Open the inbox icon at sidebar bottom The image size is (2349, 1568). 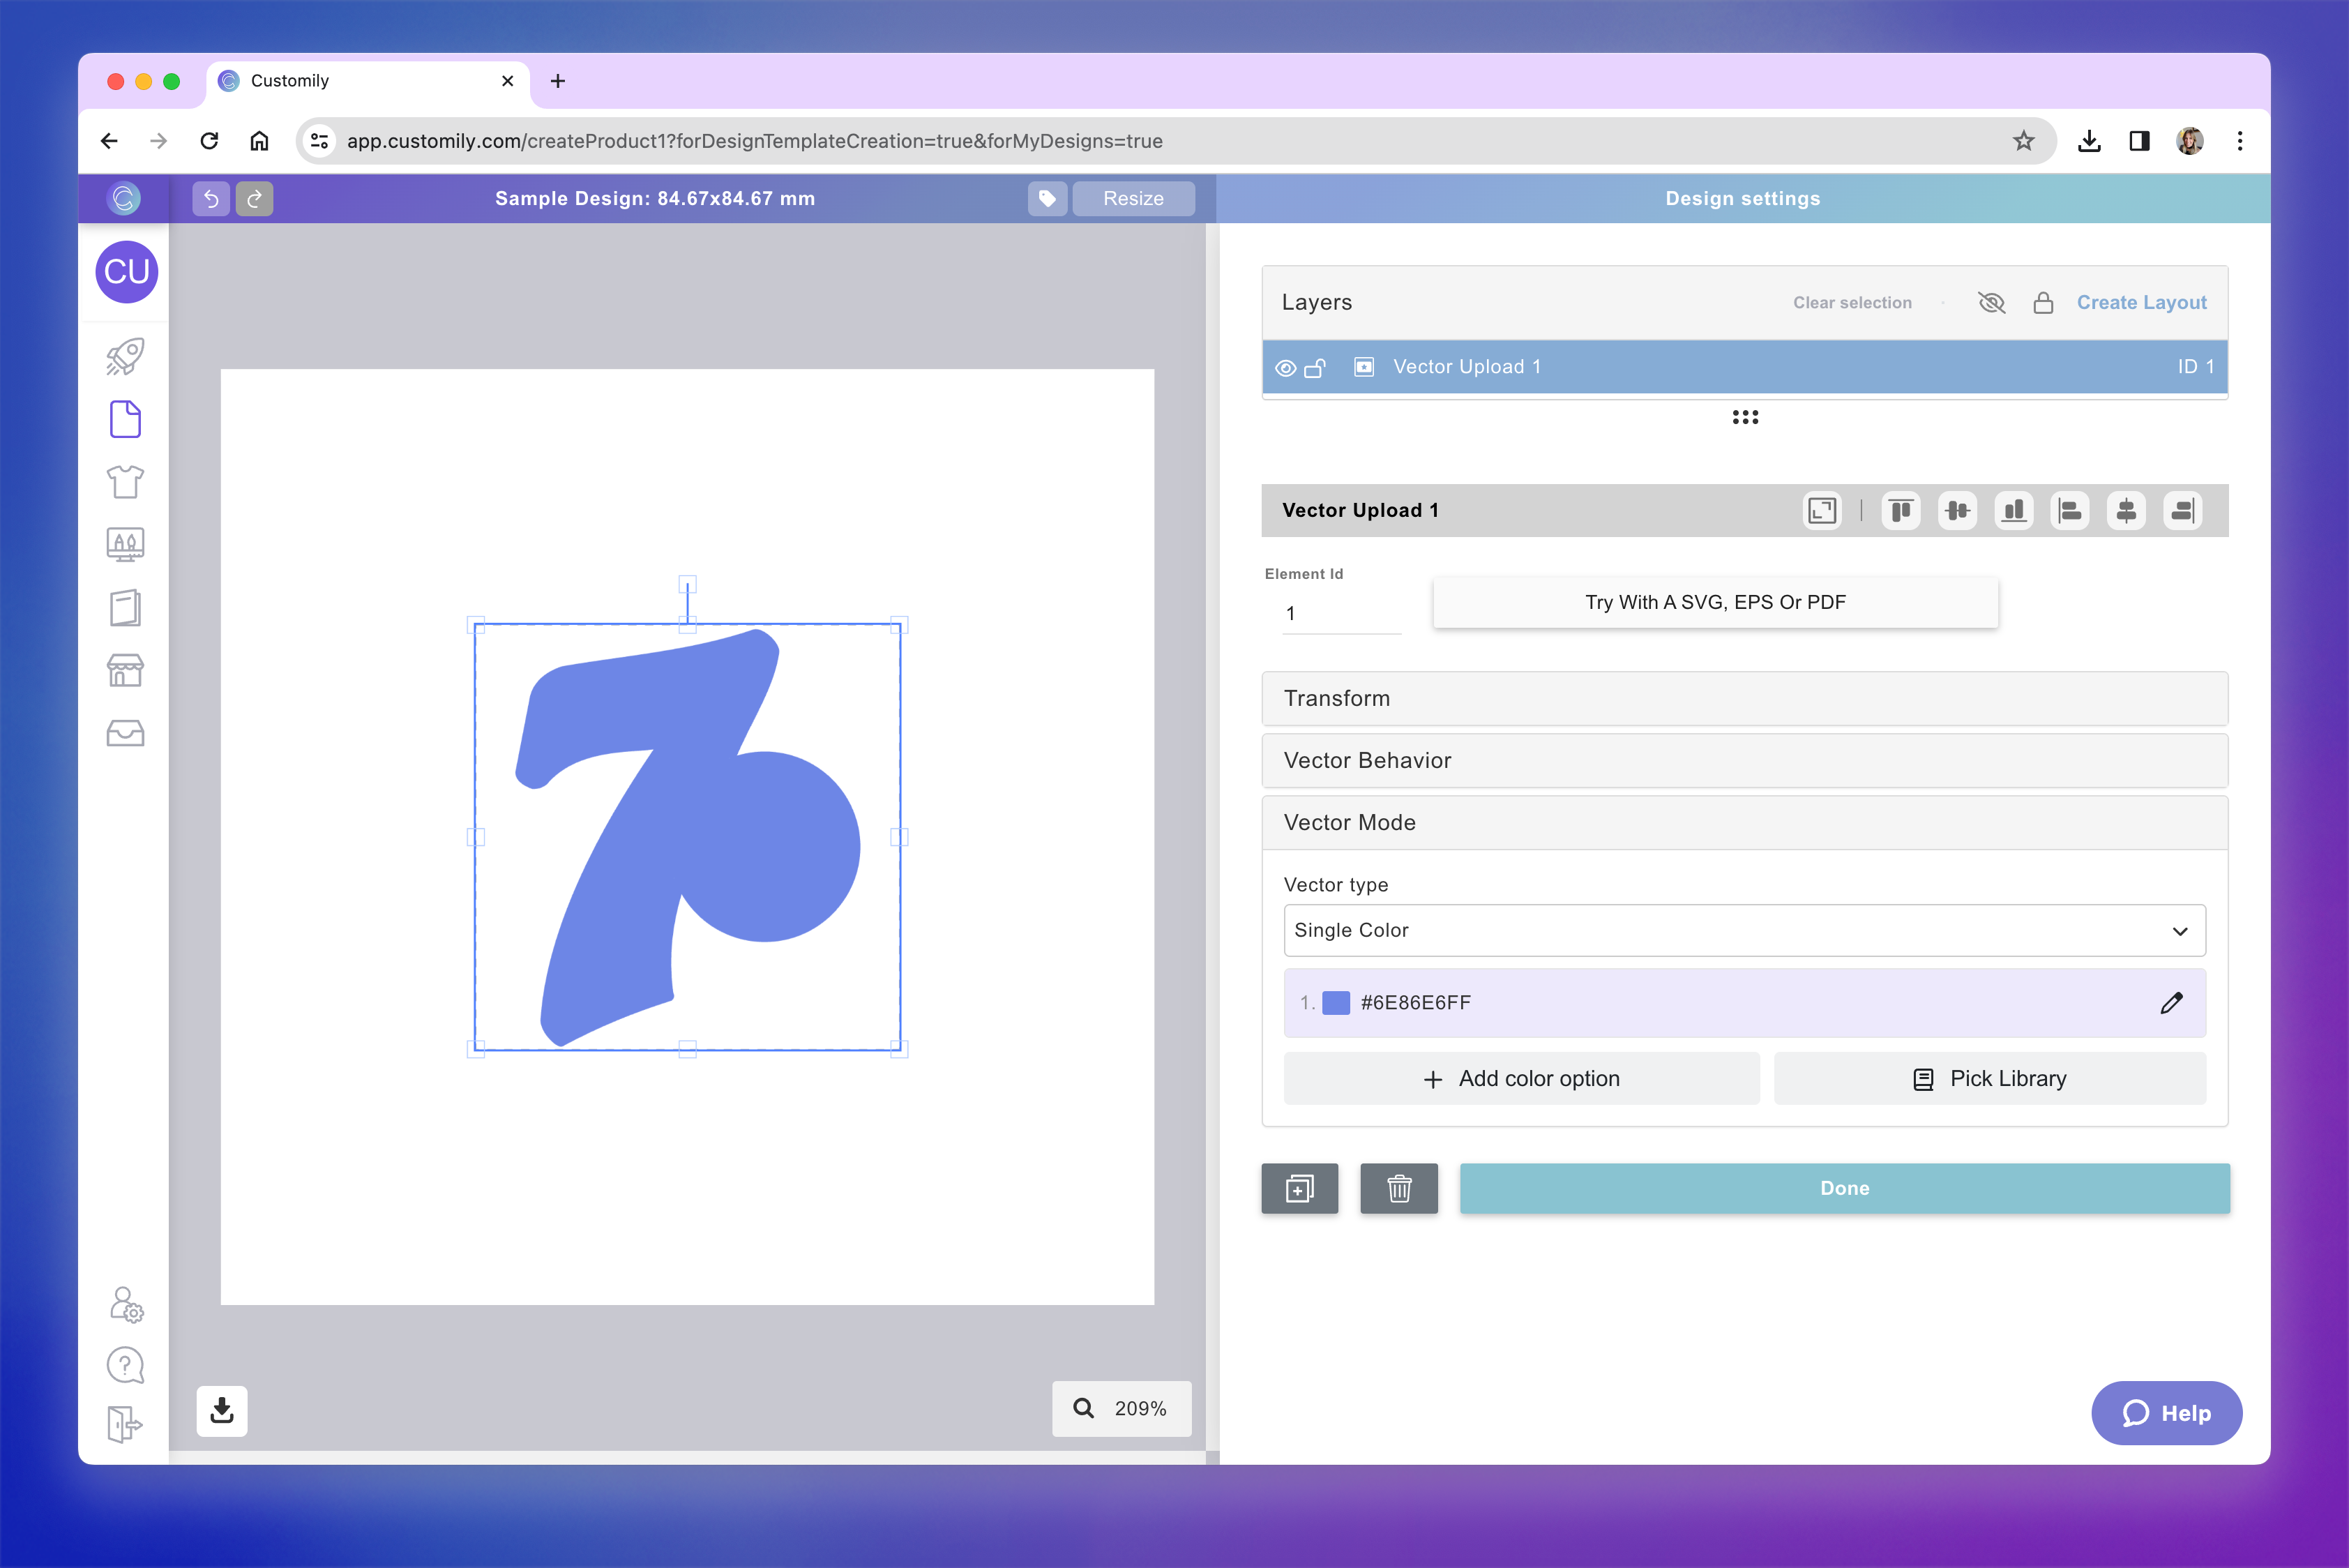coord(125,733)
